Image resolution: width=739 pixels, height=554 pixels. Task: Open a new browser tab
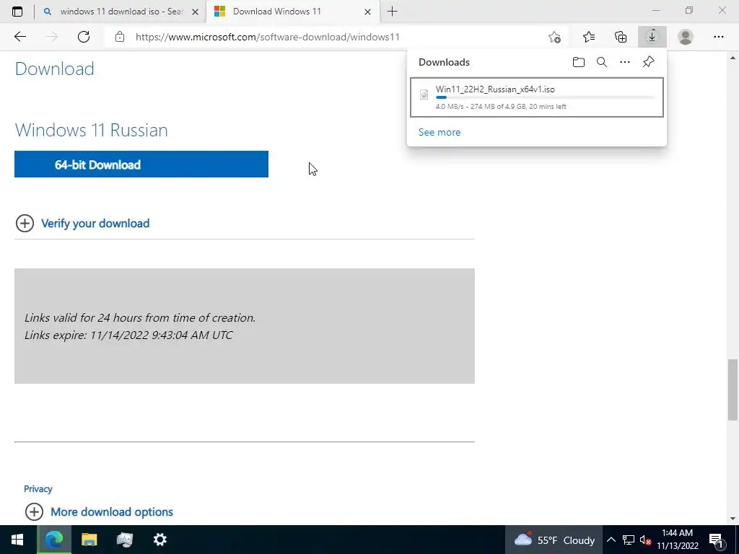tap(392, 12)
